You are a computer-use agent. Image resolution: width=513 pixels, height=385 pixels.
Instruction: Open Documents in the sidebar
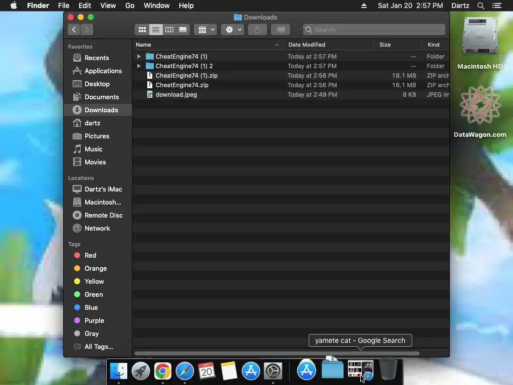98,97
